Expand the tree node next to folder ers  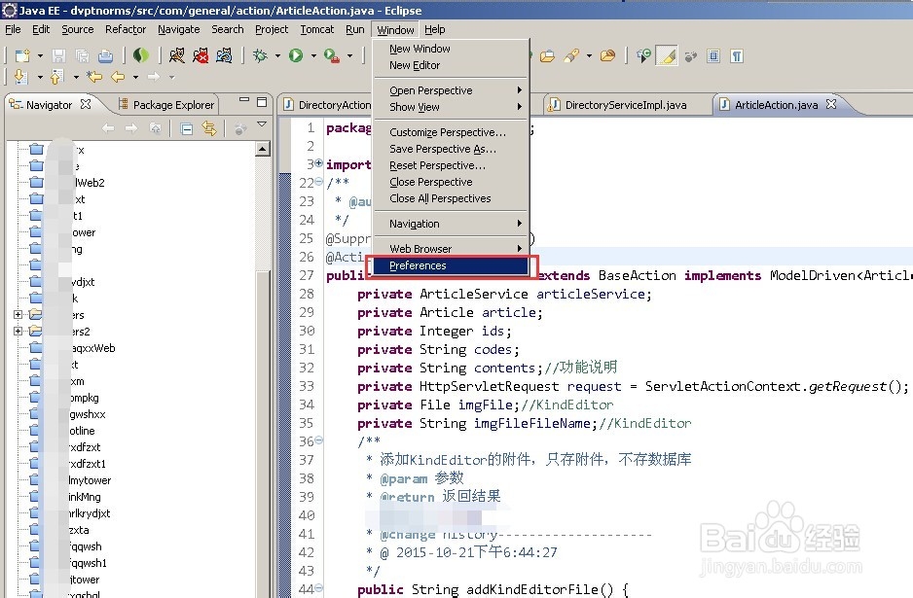[18, 314]
